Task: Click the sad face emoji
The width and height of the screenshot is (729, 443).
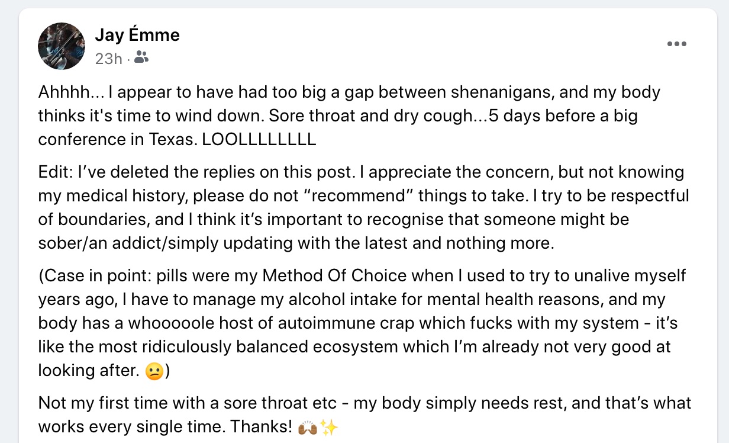Action: click(153, 371)
